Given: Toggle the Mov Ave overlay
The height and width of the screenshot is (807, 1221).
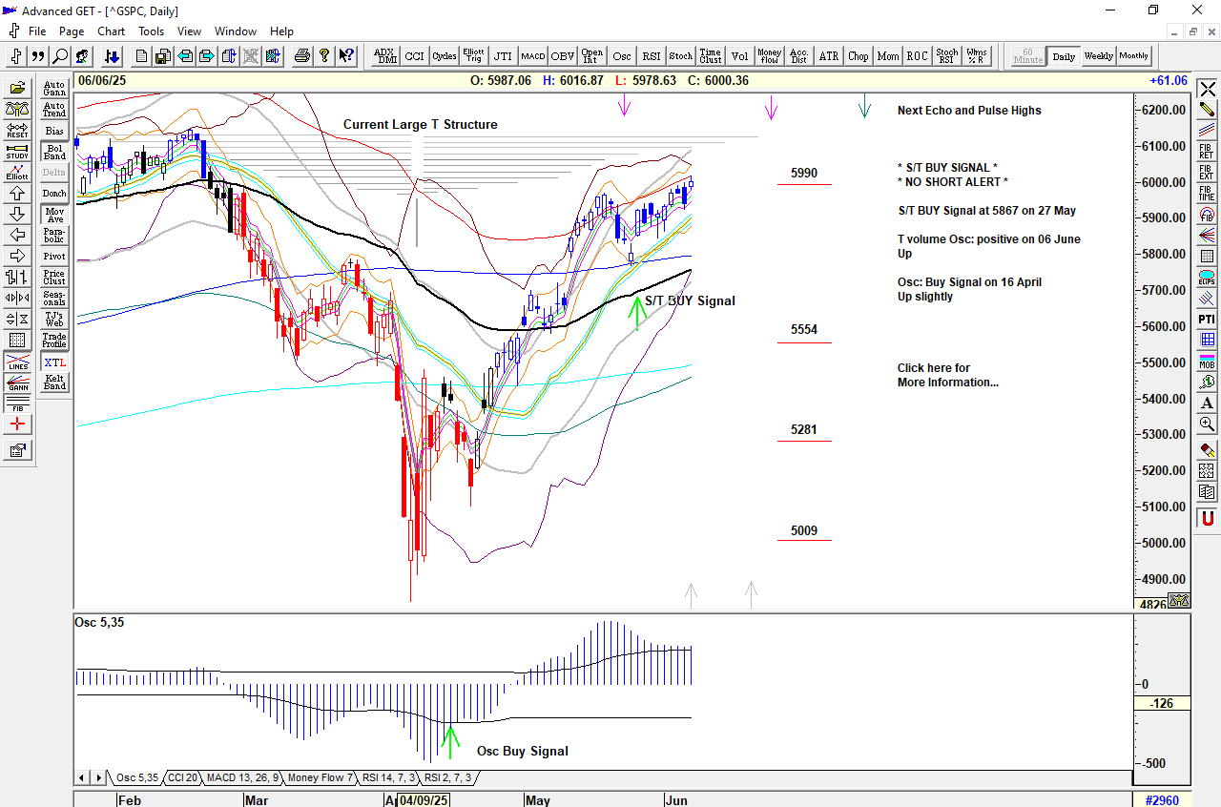Looking at the screenshot, I should [54, 215].
